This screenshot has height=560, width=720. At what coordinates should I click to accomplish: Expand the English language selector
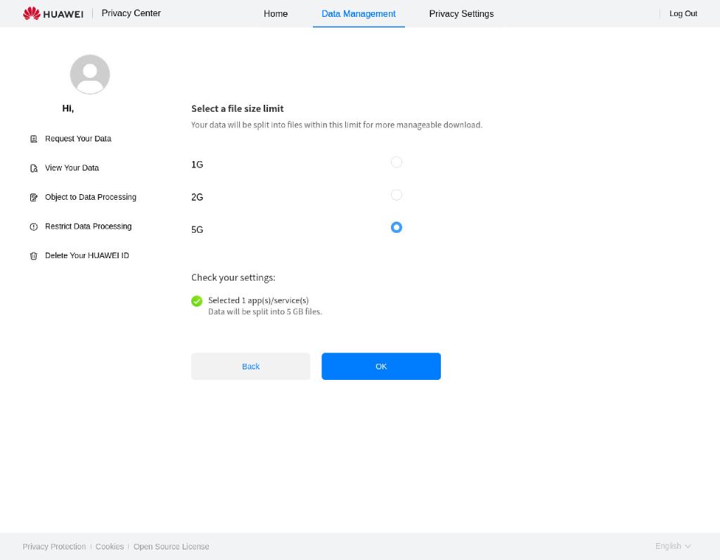[x=671, y=546]
